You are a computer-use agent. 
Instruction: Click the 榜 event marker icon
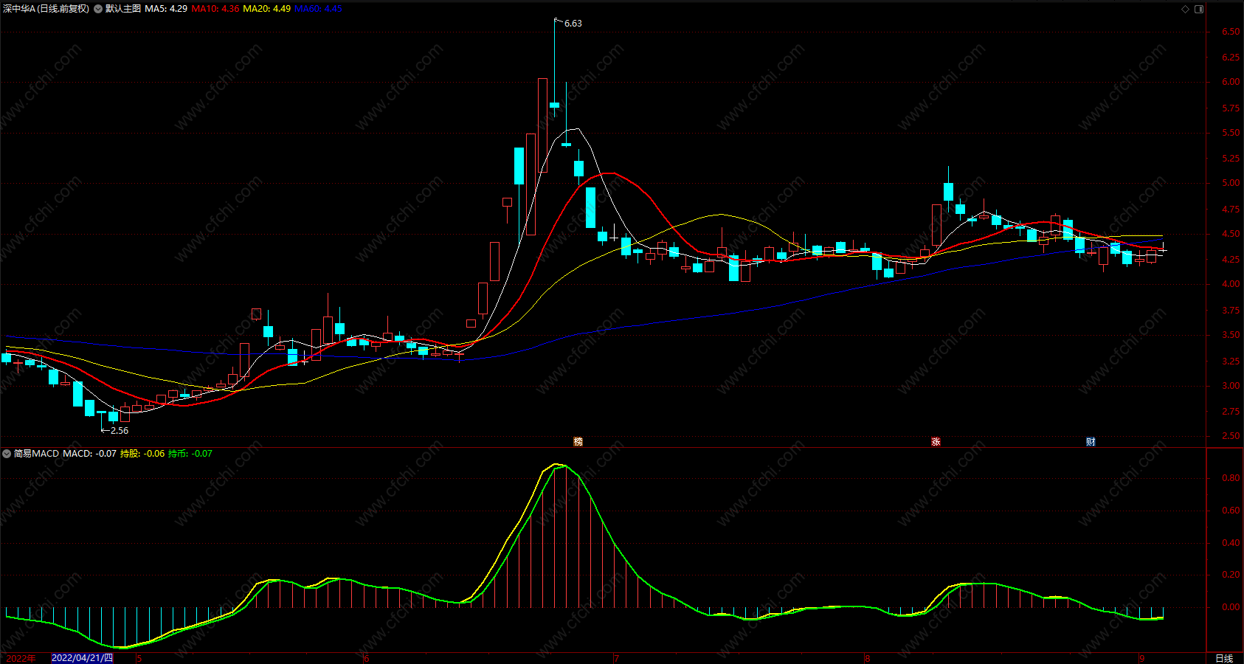(578, 441)
